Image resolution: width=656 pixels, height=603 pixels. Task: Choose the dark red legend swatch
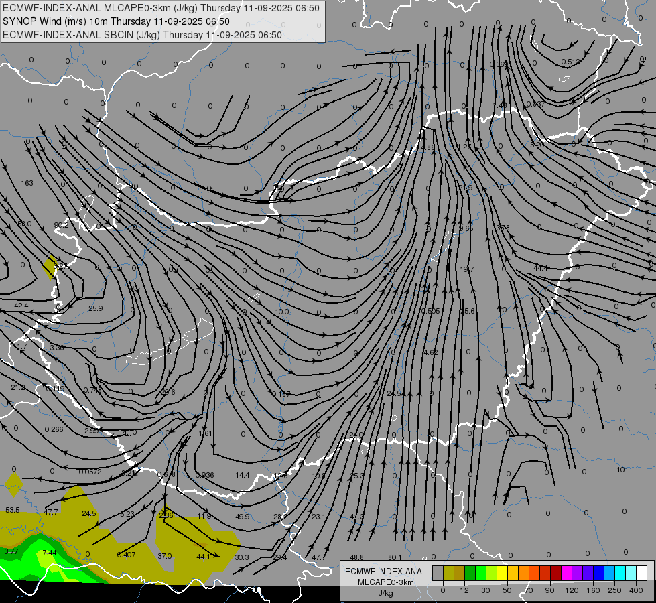555,573
